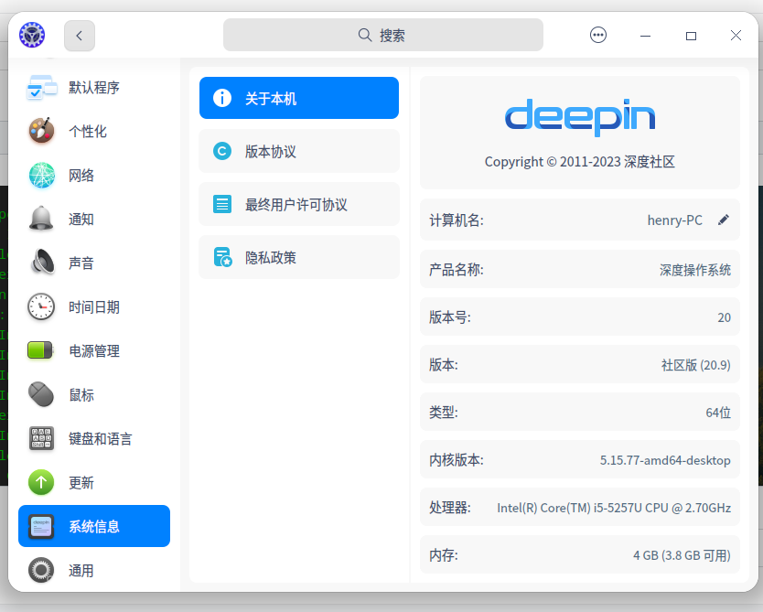The image size is (763, 612).
Task: Select the 通知 bell icon
Action: pos(42,220)
